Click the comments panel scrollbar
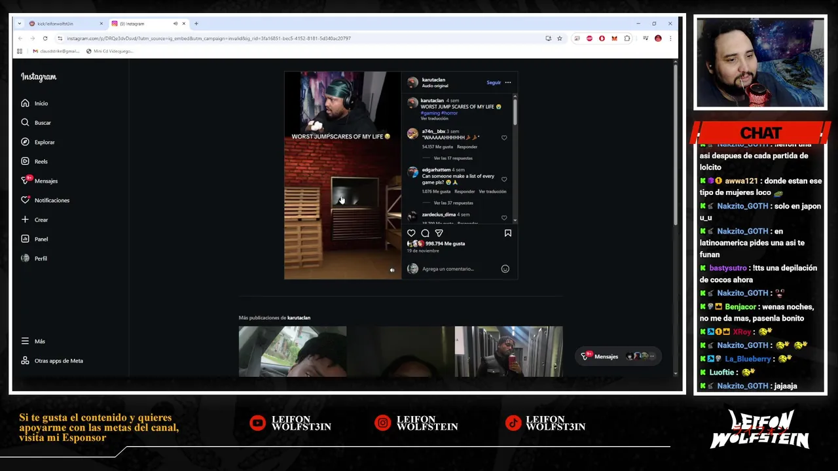The width and height of the screenshot is (838, 471). click(x=515, y=111)
